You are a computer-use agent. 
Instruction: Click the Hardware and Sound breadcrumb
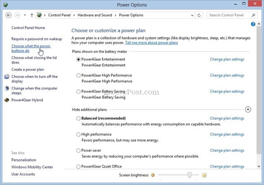94,15
